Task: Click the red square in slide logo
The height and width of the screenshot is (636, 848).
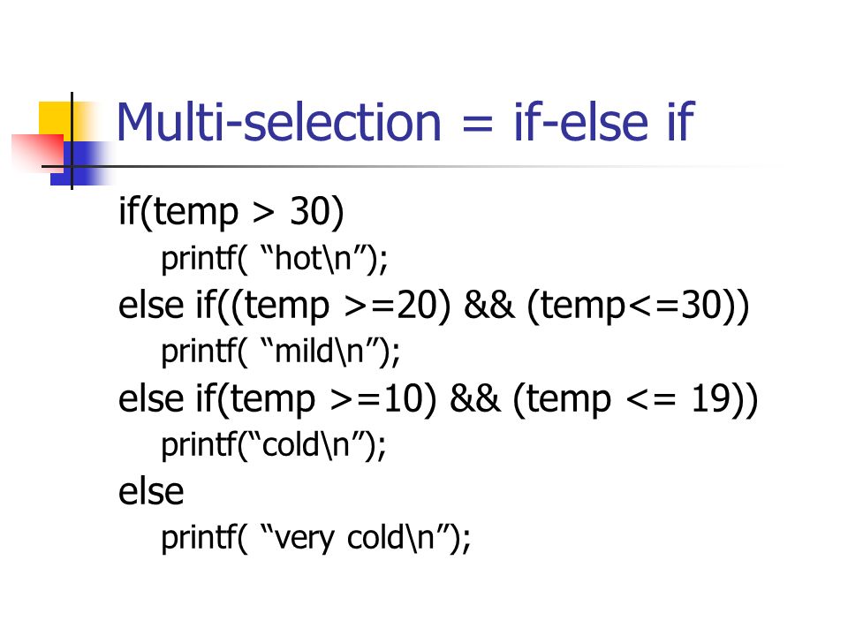Action: pos(38,151)
